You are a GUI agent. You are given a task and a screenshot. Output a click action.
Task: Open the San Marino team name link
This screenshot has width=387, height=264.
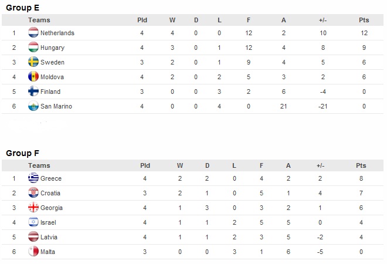coord(56,106)
